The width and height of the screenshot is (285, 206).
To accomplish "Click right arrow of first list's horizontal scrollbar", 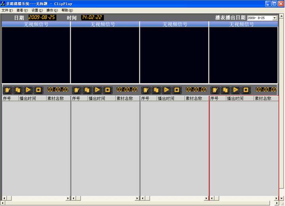I will point(68,198).
